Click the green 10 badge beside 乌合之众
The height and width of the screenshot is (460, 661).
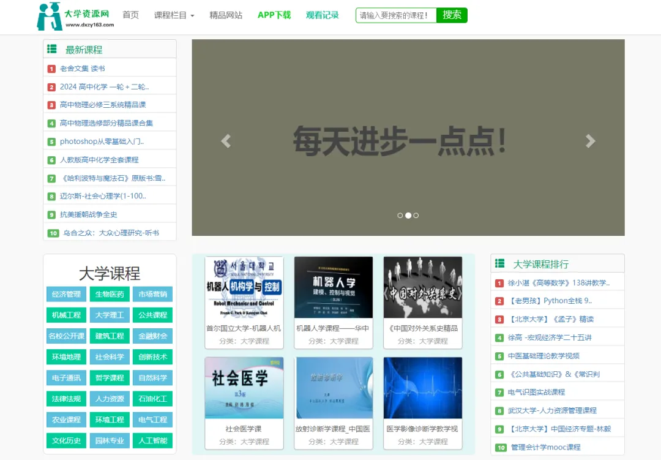click(x=53, y=232)
